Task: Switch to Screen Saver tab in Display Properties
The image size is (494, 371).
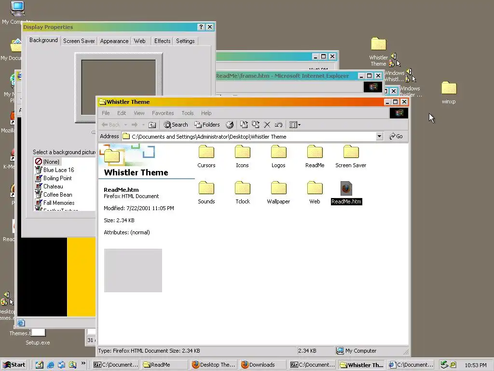Action: [79, 41]
